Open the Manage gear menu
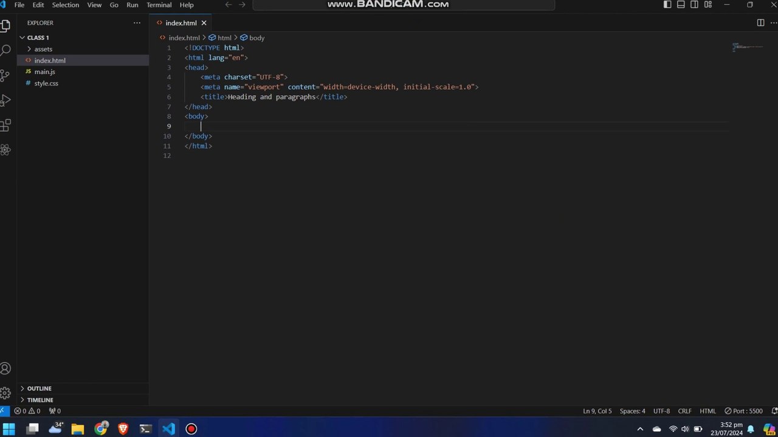Viewport: 778px width, 437px height. point(5,393)
